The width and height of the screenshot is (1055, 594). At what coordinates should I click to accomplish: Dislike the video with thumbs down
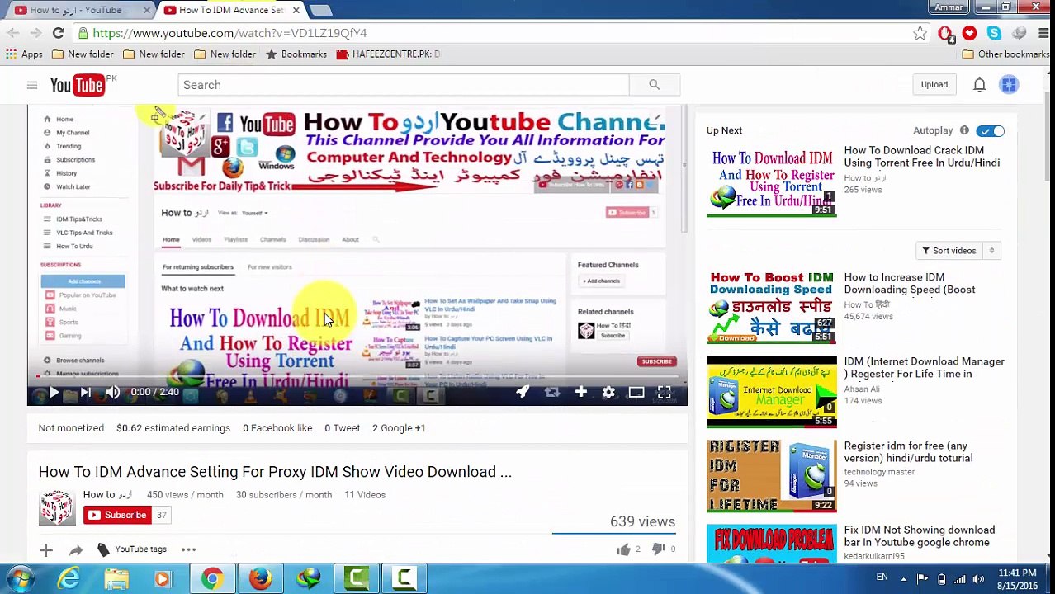click(658, 549)
